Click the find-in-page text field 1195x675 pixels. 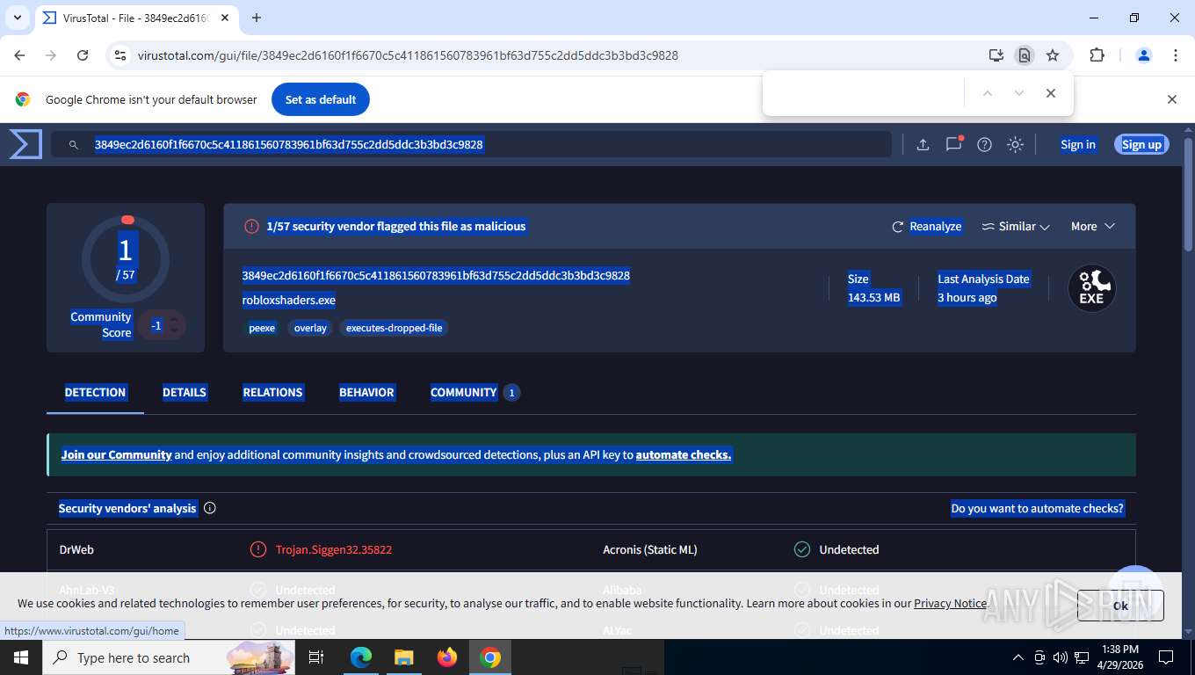pos(863,93)
